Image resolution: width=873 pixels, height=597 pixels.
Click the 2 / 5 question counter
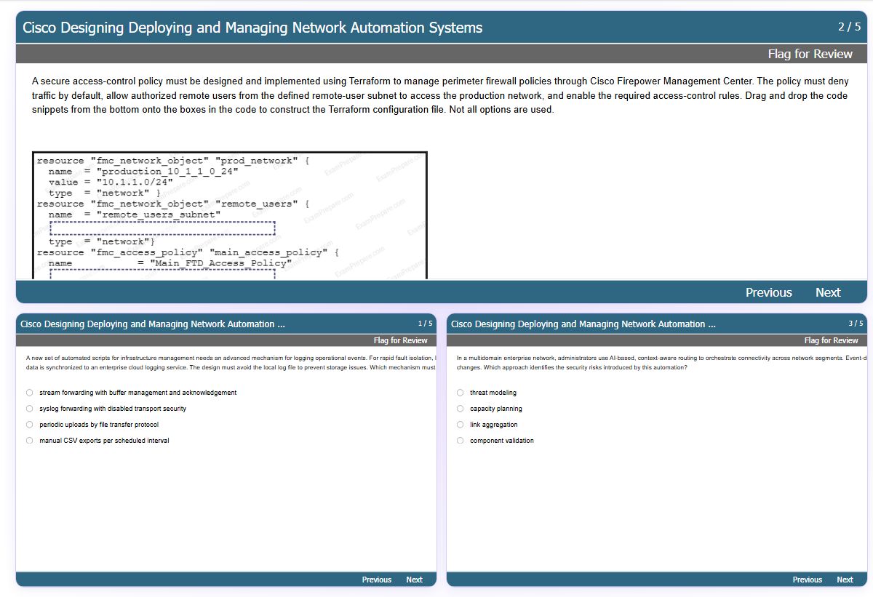(849, 27)
